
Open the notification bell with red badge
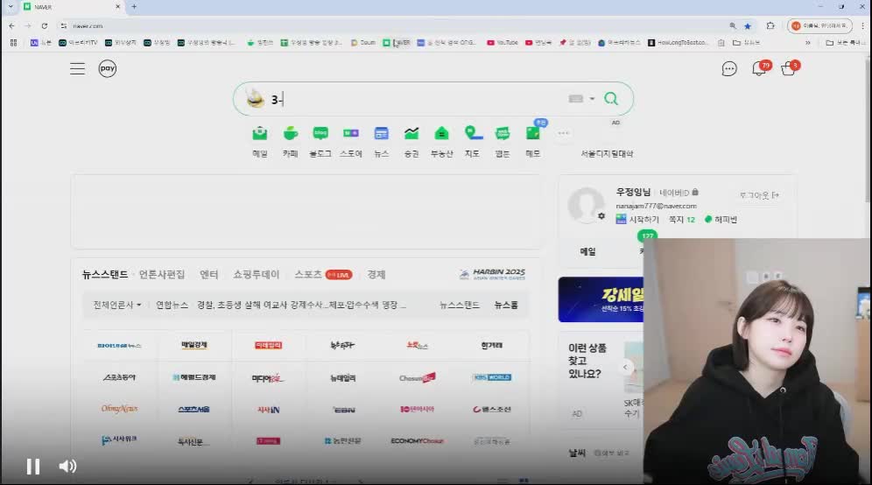point(760,68)
